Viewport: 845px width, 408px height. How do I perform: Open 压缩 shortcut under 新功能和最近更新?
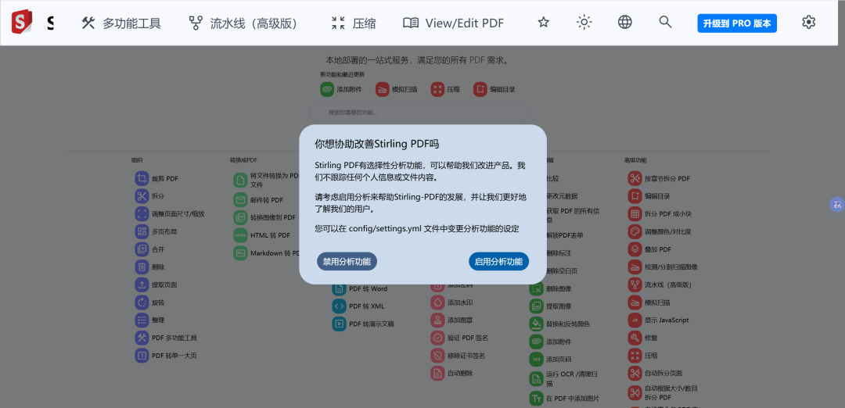tap(446, 89)
